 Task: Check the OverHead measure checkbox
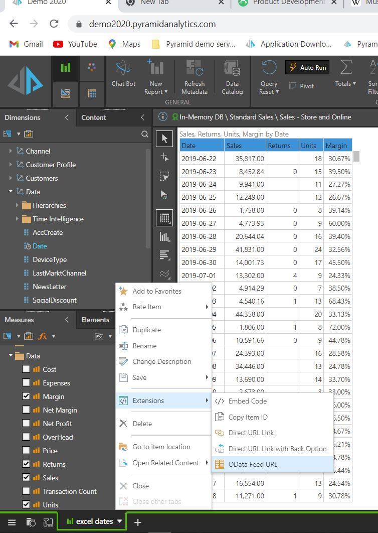(x=26, y=437)
